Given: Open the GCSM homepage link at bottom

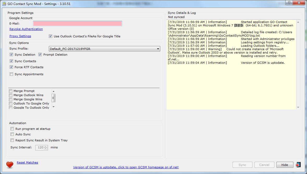Looking at the screenshot, I should point(126,167).
